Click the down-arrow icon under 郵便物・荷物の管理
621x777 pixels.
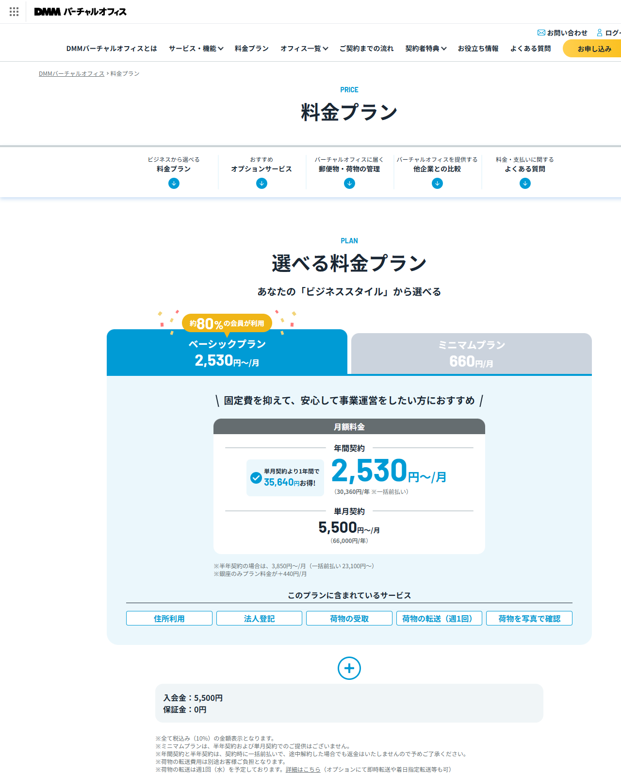[349, 183]
